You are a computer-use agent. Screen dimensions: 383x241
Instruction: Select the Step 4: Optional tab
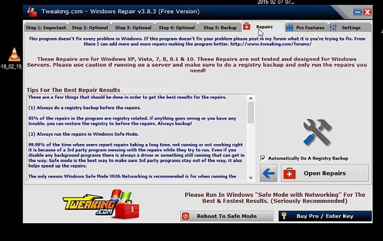point(176,28)
